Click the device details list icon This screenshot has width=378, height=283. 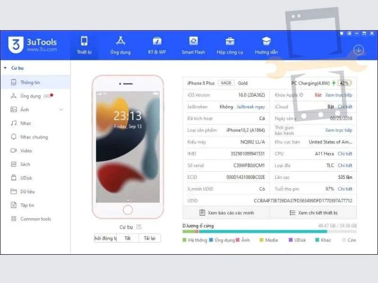[292, 213]
